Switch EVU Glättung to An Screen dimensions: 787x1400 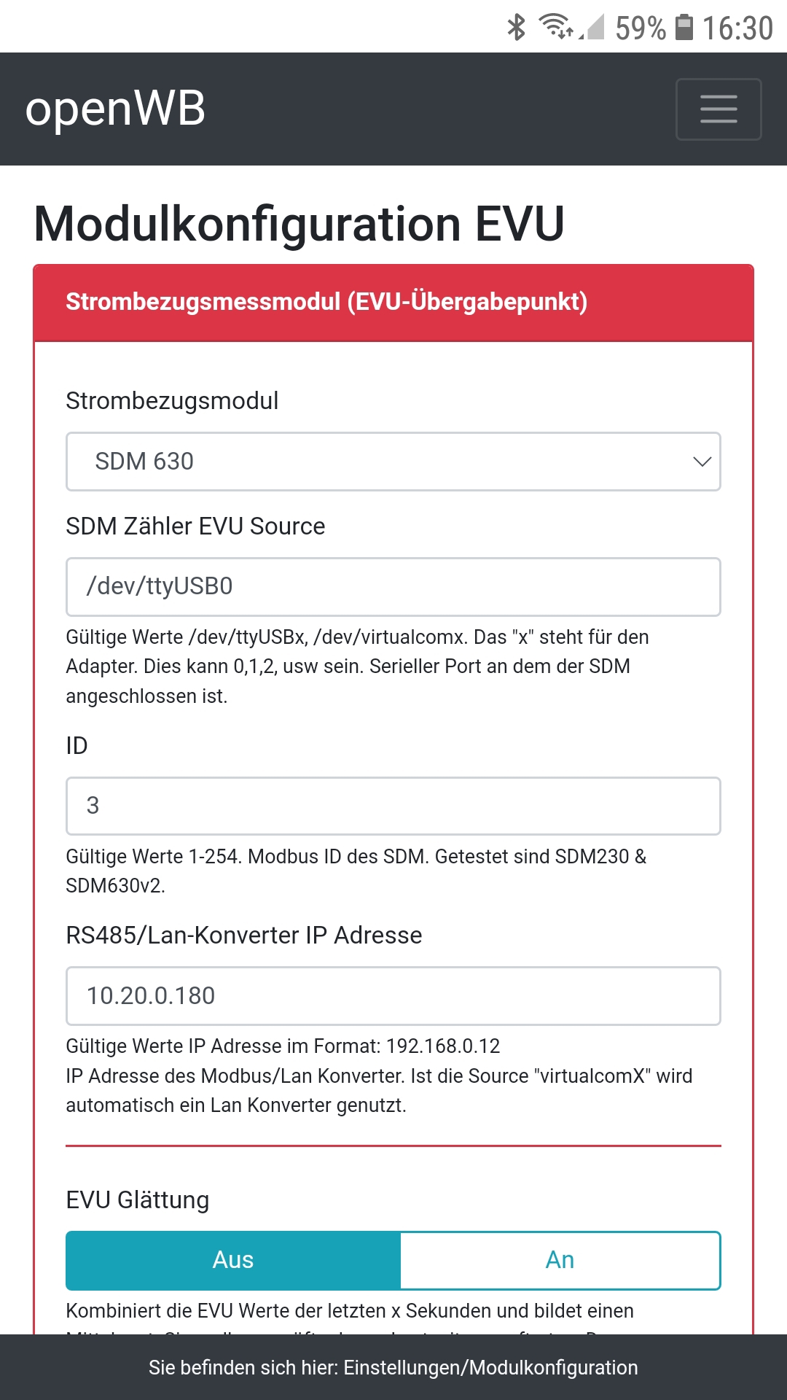[560, 1260]
